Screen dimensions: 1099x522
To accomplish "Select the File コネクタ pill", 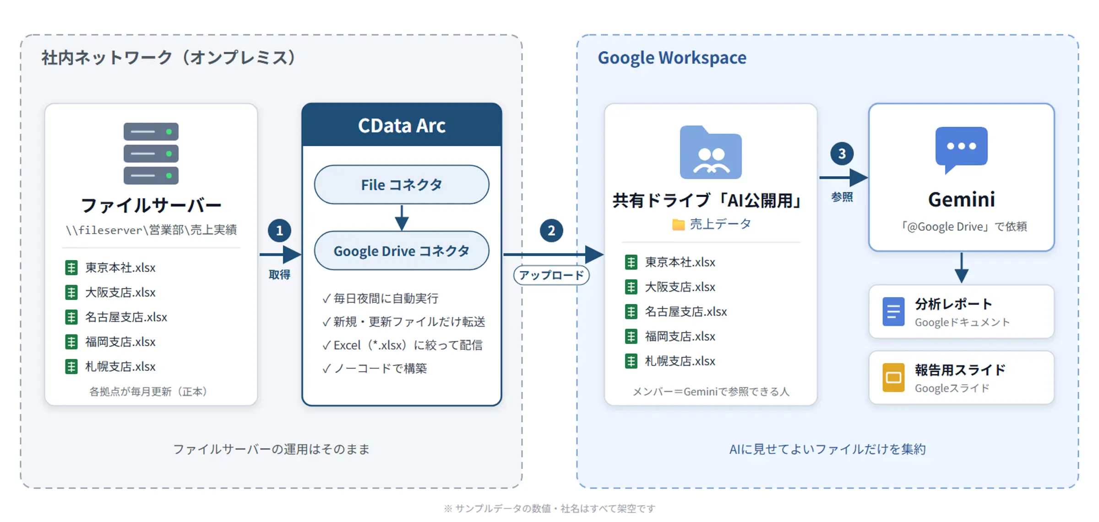I will 402,185.
